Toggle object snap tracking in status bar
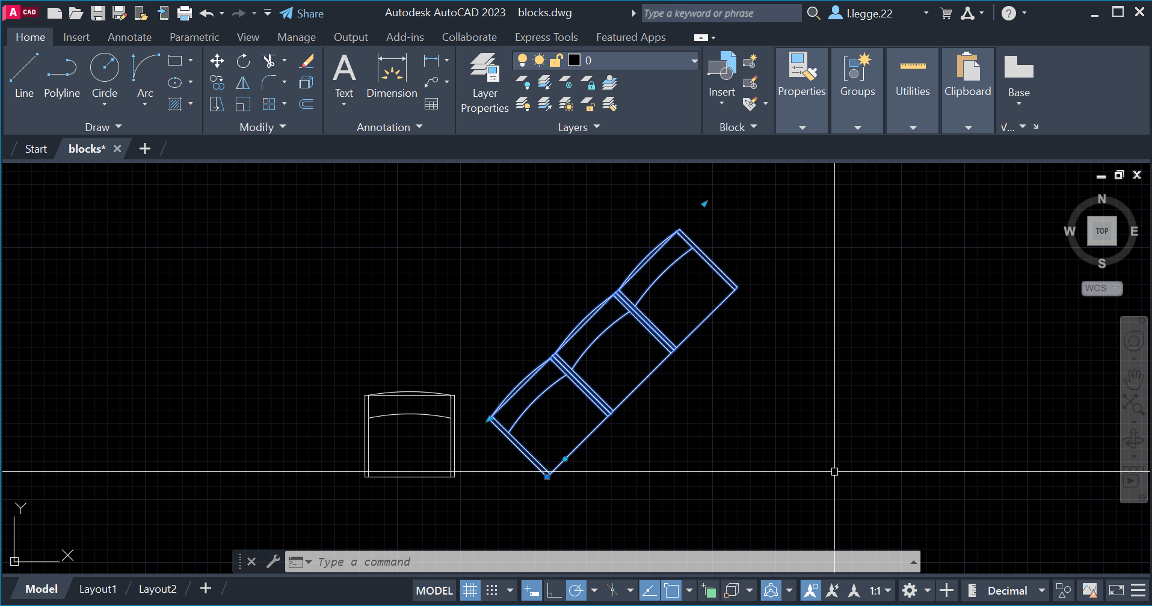Image resolution: width=1152 pixels, height=606 pixels. [648, 590]
